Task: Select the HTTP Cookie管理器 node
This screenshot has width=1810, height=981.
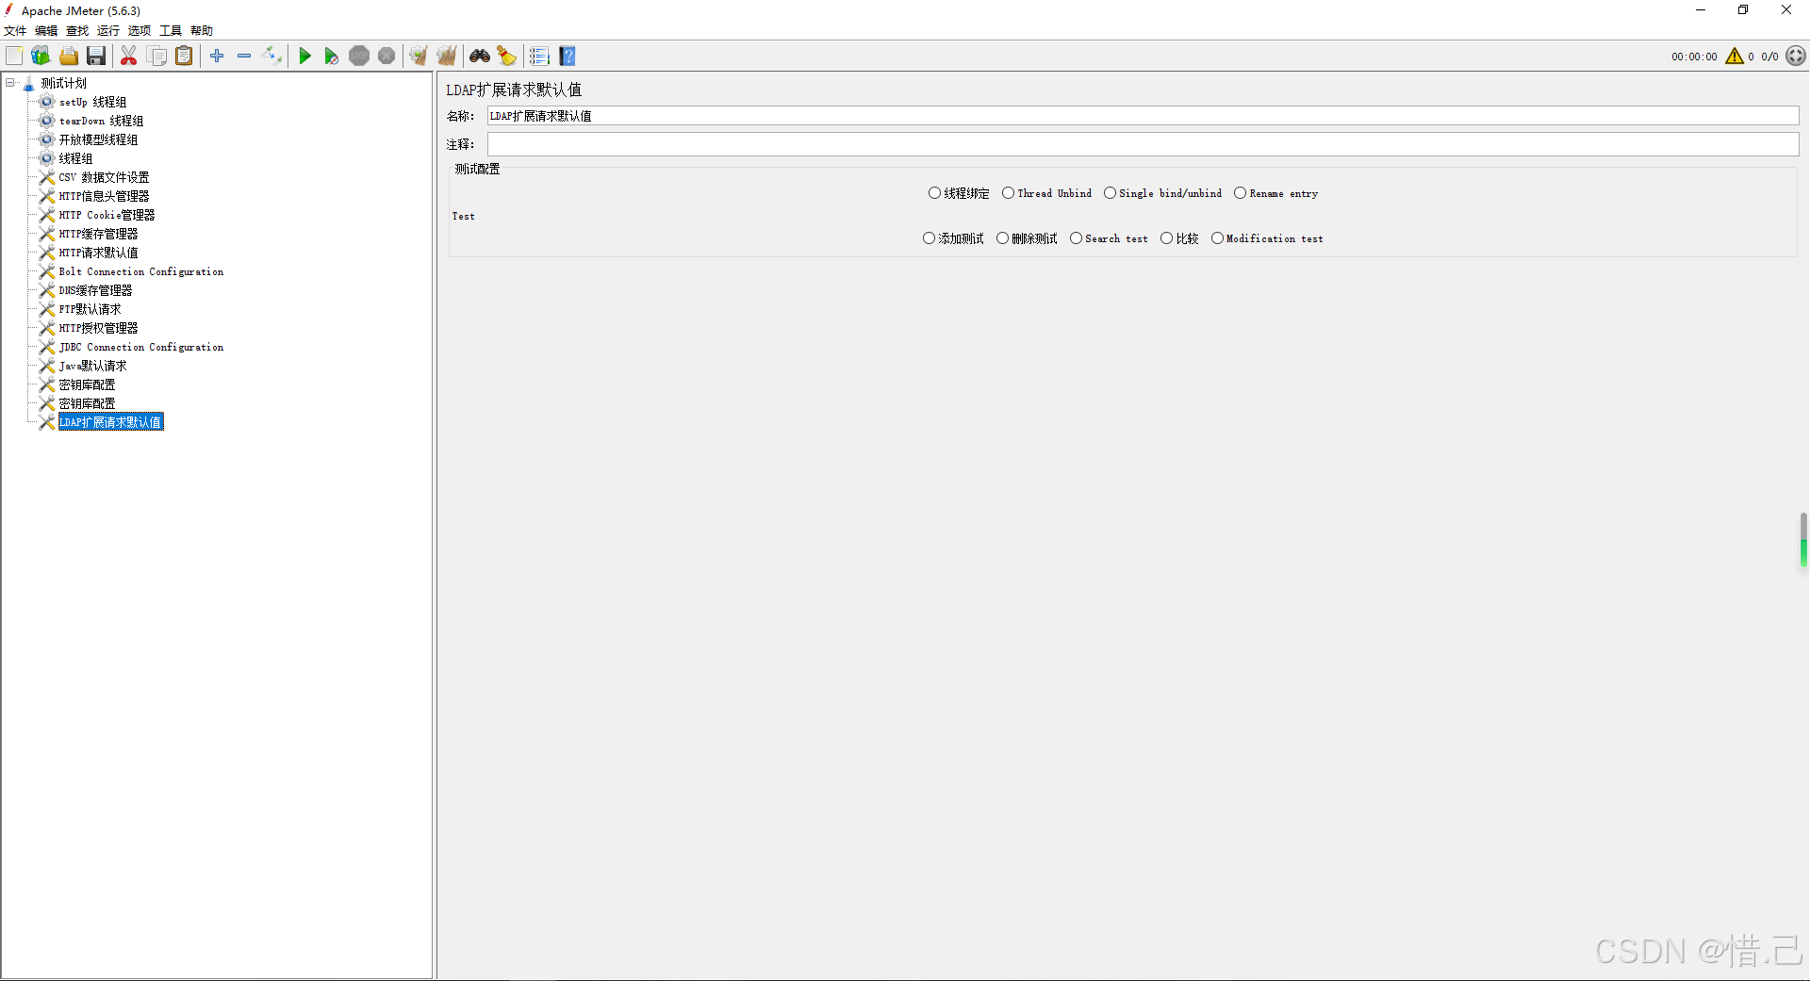Action: click(x=107, y=215)
